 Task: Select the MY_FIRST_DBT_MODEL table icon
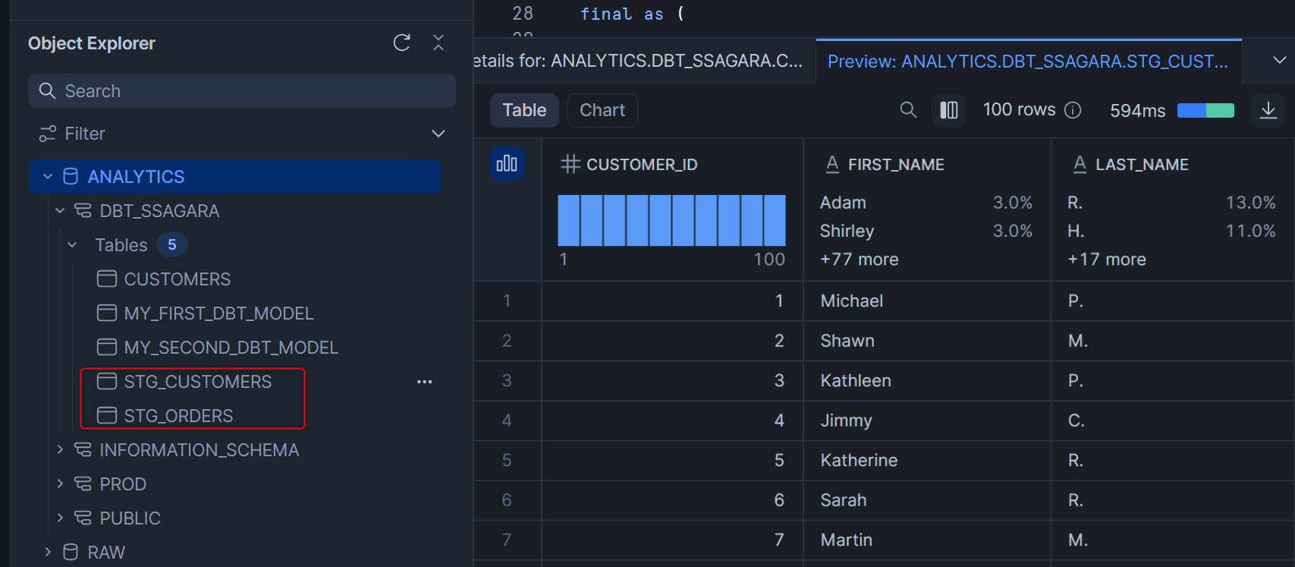(x=107, y=313)
